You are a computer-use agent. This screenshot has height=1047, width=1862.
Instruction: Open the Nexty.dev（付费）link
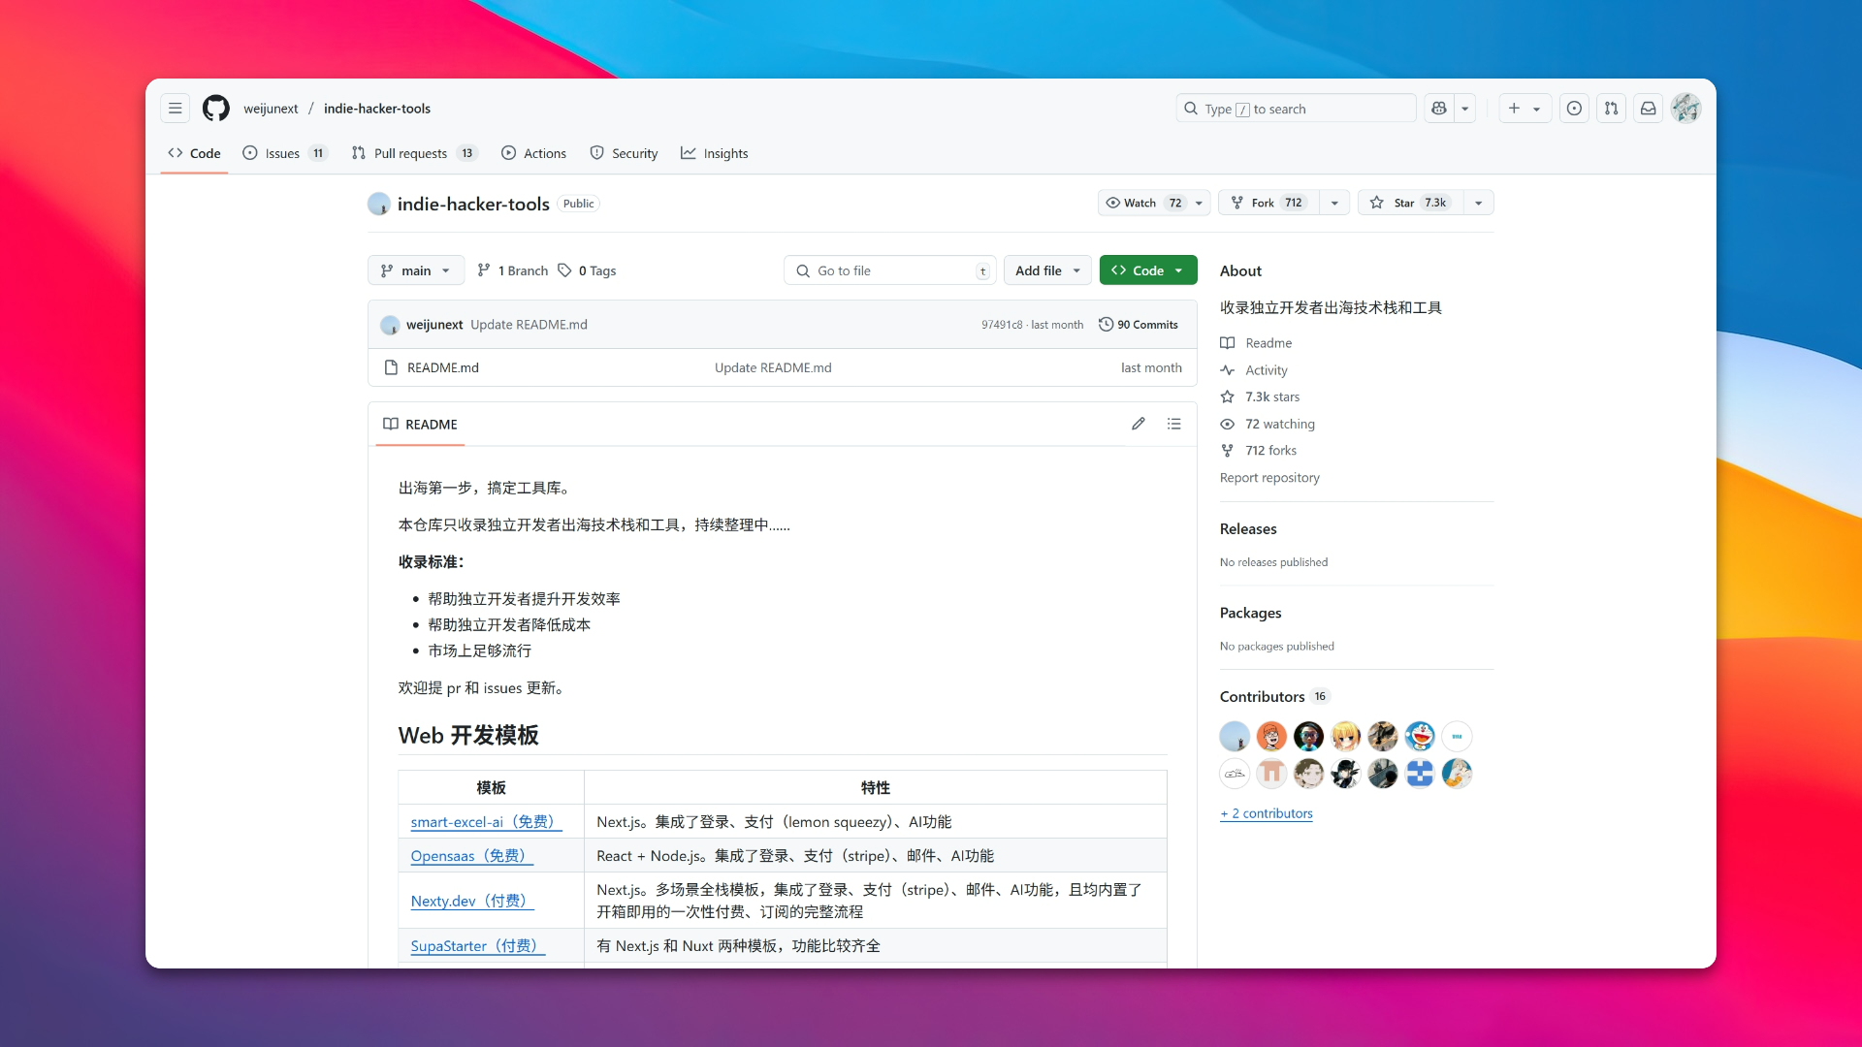click(x=472, y=901)
